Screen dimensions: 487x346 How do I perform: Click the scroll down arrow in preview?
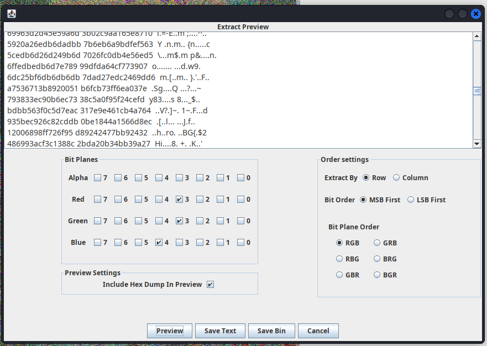477,144
